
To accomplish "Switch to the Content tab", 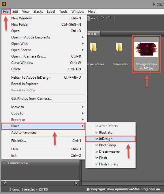I will click(94, 34).
